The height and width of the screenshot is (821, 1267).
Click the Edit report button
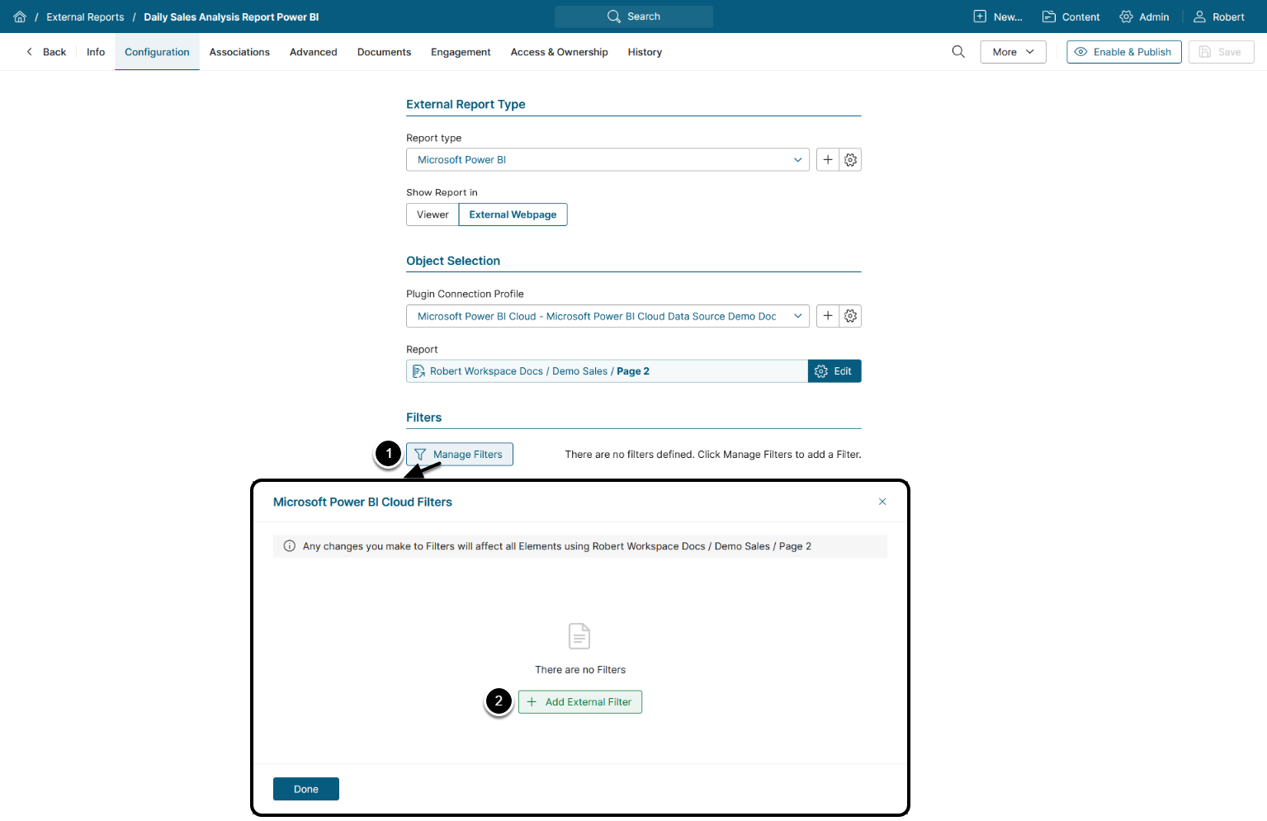(834, 371)
